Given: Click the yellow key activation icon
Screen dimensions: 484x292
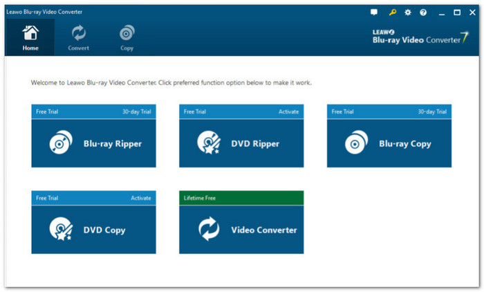Looking at the screenshot, I should [x=392, y=12].
